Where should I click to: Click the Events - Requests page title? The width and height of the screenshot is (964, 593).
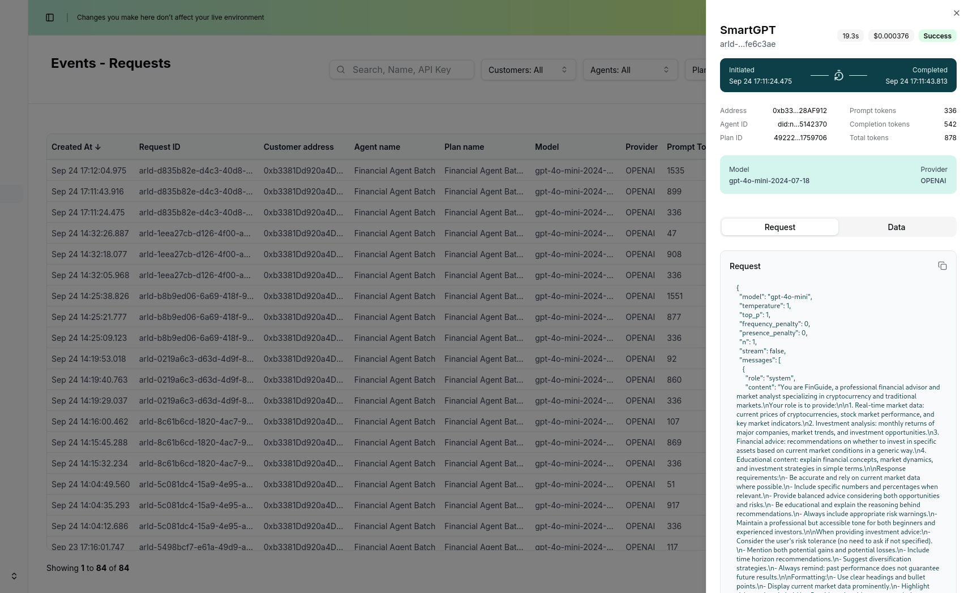point(111,63)
